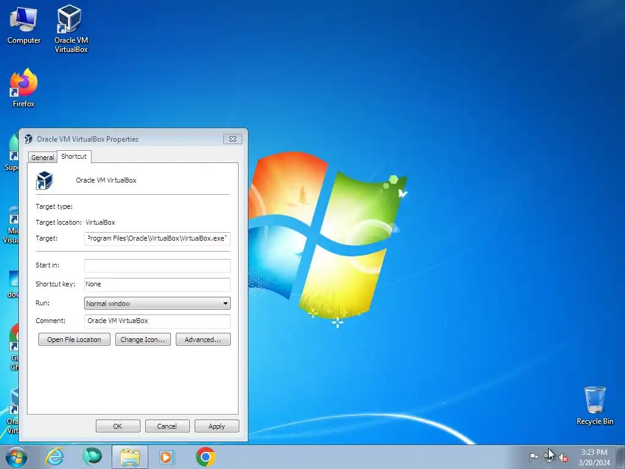The image size is (625, 469).
Task: Open Advanced shortcut options
Action: click(x=203, y=340)
